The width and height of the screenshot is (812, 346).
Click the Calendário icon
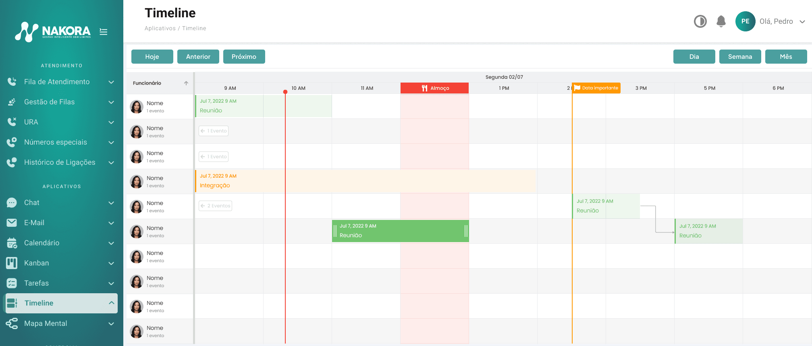coord(12,243)
